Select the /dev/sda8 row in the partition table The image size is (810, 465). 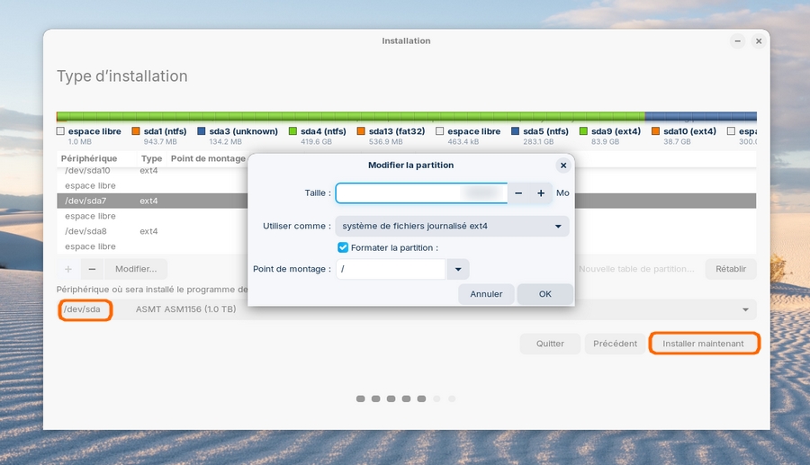tap(85, 231)
